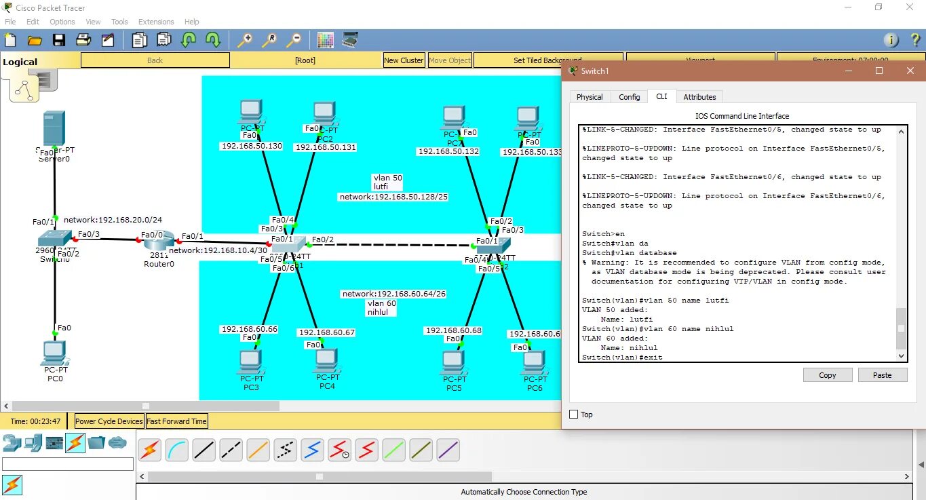Viewport: 926px width, 500px height.
Task: Choose the purple USB cable
Action: point(448,450)
